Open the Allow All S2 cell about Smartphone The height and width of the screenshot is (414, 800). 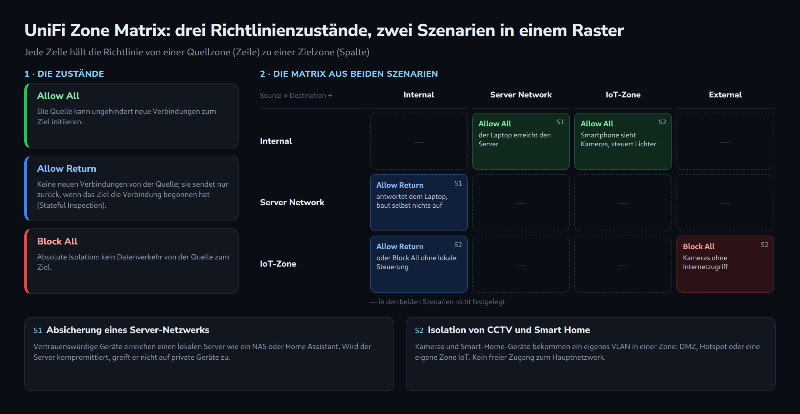click(x=623, y=141)
